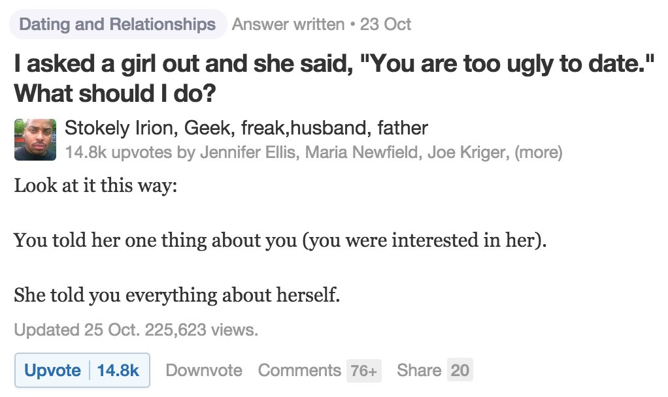Upvote this answer
Image resolution: width=668 pixels, height=397 pixels.
pyautogui.click(x=52, y=370)
